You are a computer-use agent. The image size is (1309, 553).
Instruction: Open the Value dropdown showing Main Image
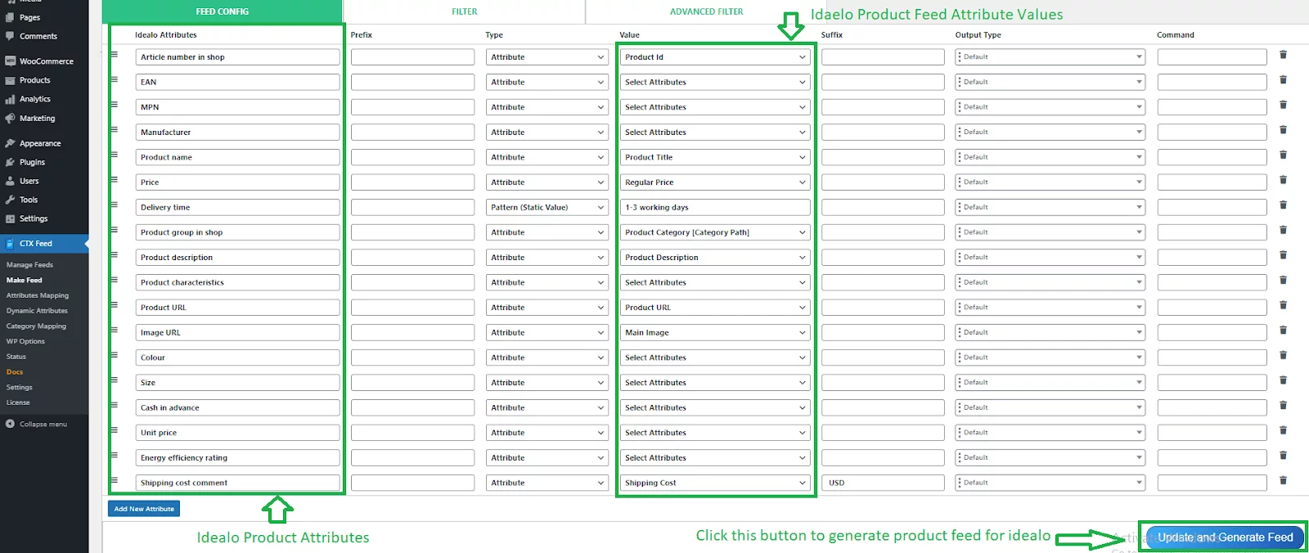pos(715,333)
